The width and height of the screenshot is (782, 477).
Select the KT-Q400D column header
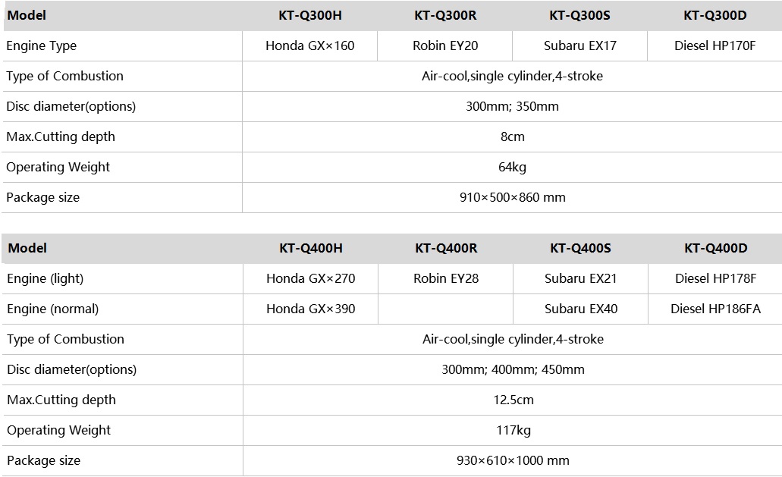[716, 248]
